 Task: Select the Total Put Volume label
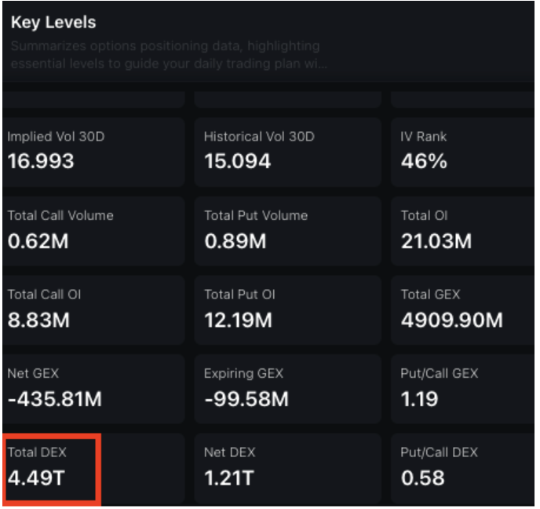click(256, 216)
